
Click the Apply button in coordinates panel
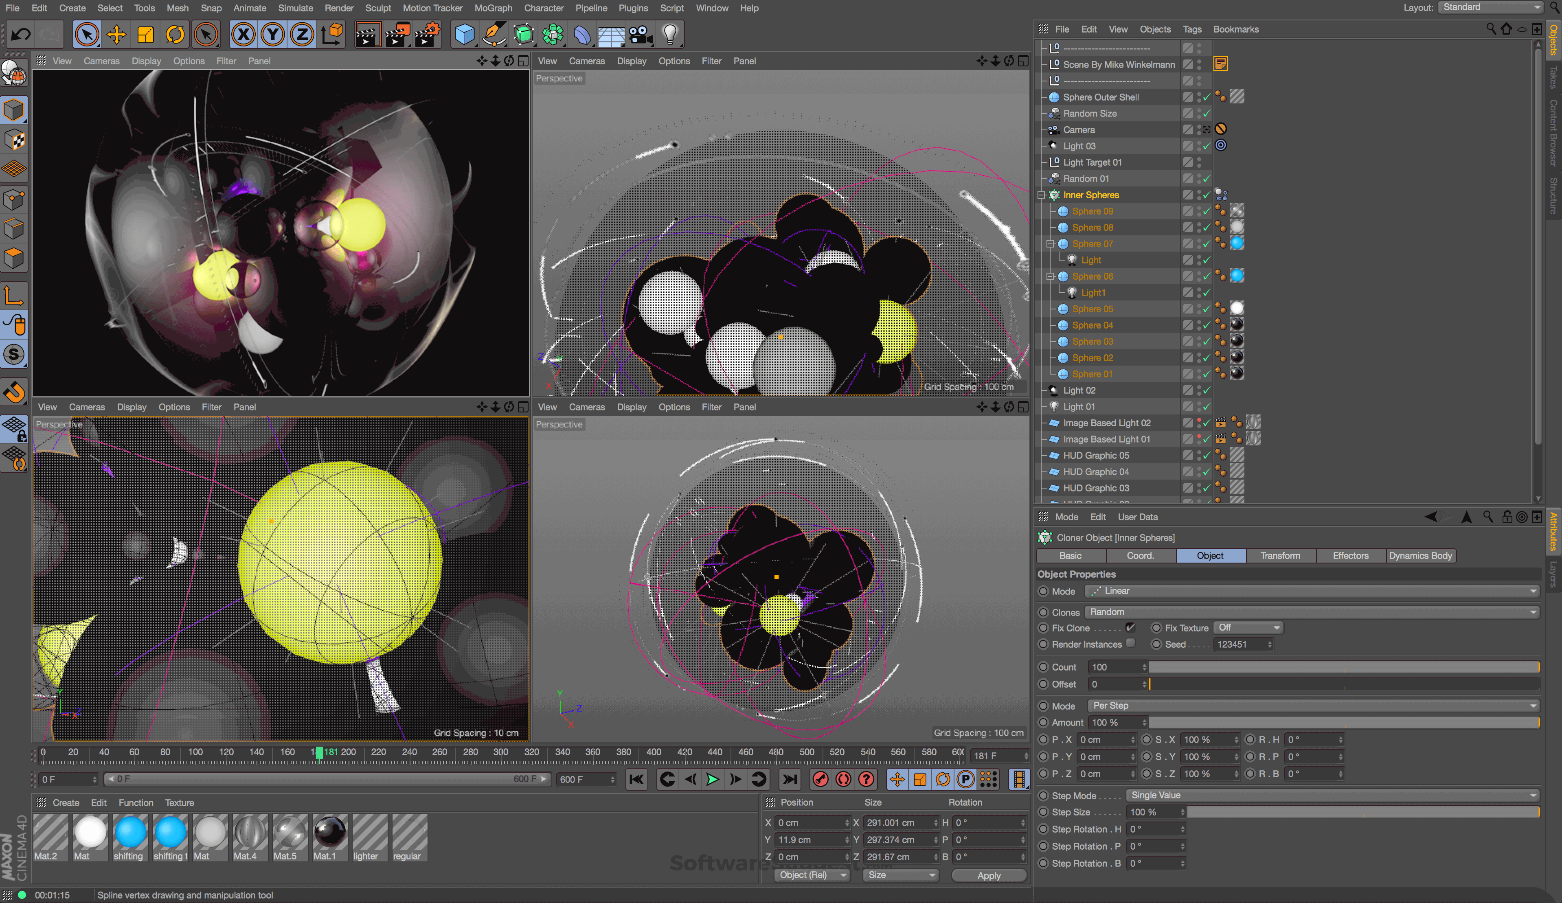tap(989, 875)
